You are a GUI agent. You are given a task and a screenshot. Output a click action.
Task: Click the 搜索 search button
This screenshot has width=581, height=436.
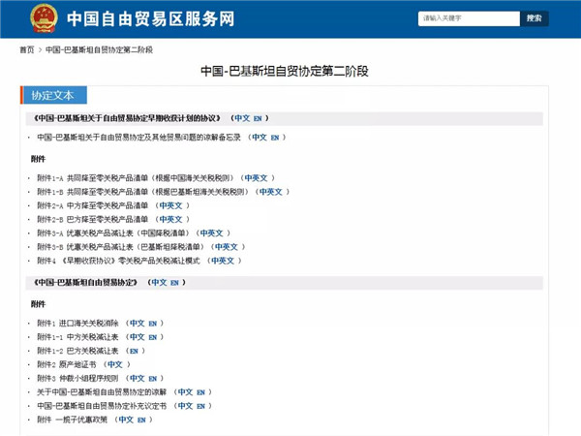534,18
